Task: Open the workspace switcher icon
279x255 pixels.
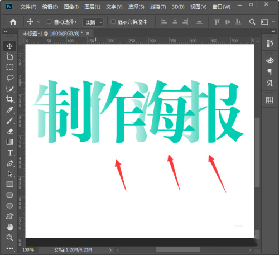Action: click(264, 22)
